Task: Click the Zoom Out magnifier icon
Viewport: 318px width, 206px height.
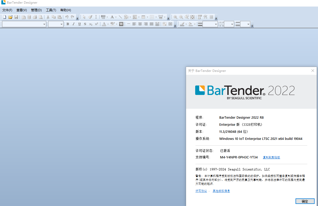Action: click(181, 17)
